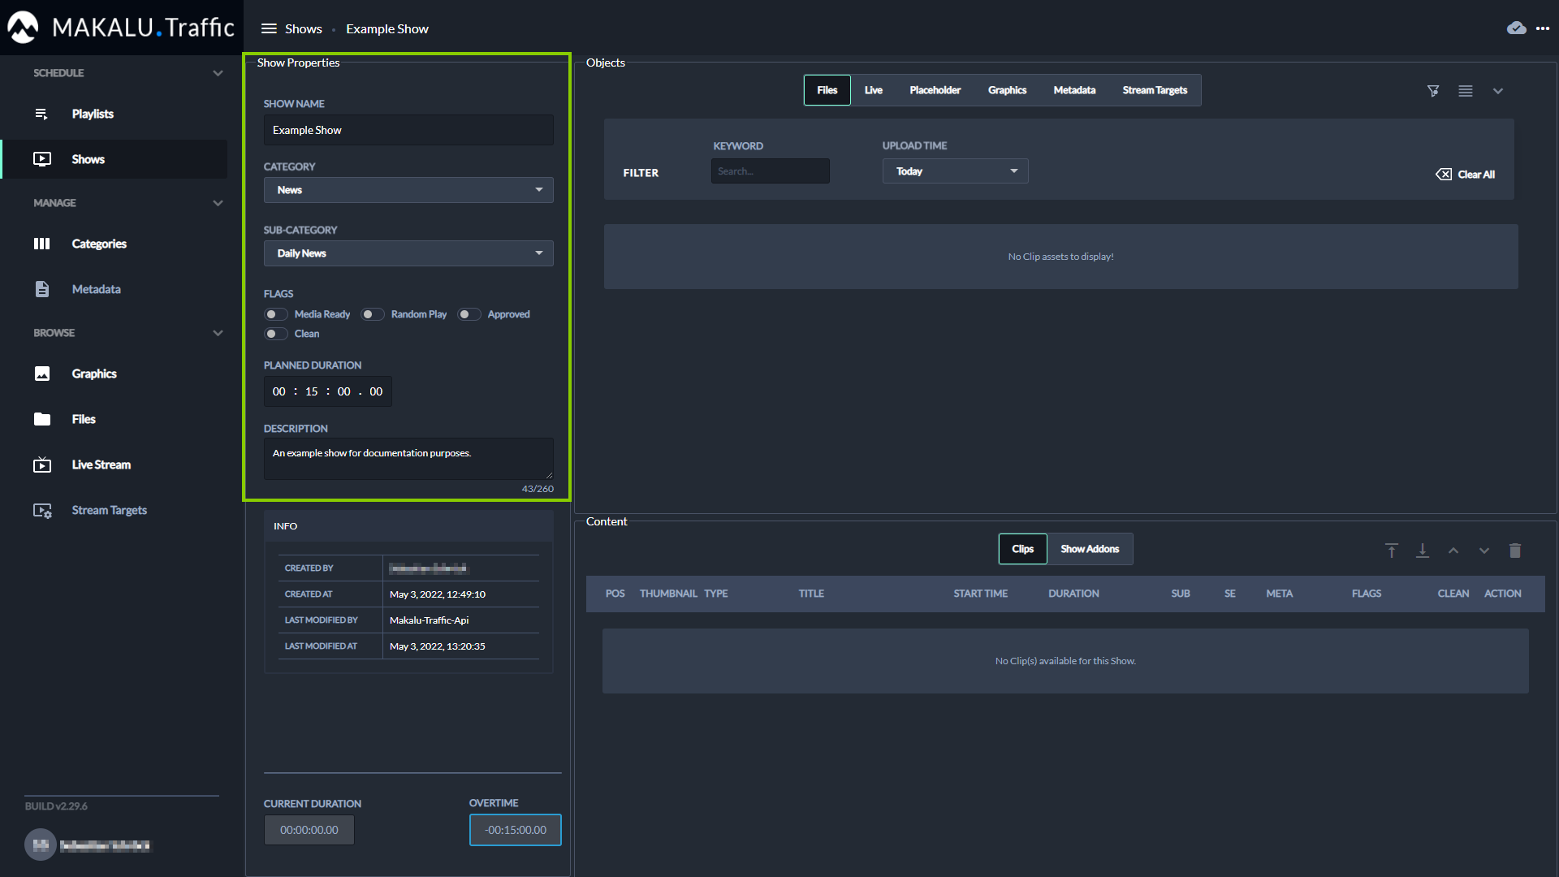Switch to the Metadata objects tab
Viewport: 1559px width, 877px height.
1074,90
